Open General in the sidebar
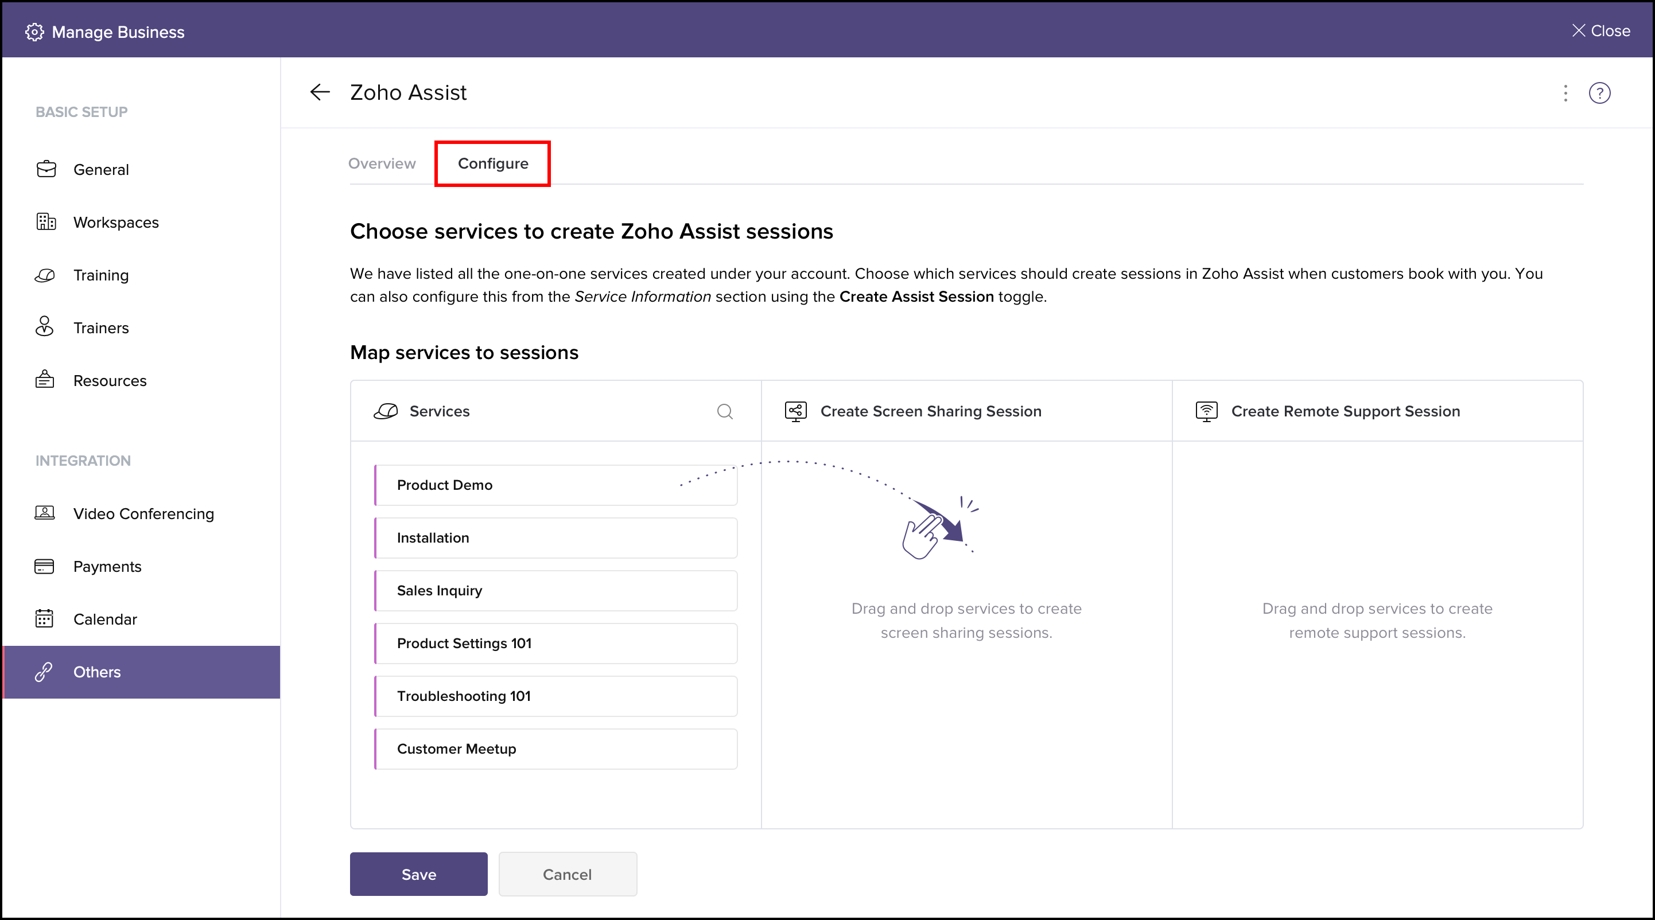 tap(101, 170)
